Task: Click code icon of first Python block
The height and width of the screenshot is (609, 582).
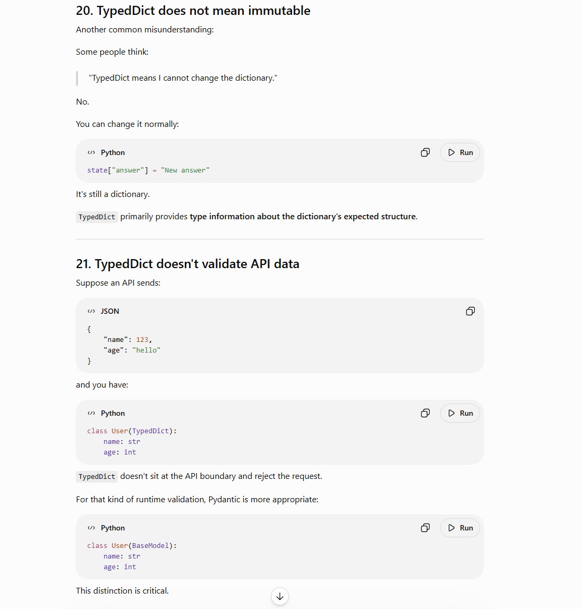Action: click(x=91, y=152)
